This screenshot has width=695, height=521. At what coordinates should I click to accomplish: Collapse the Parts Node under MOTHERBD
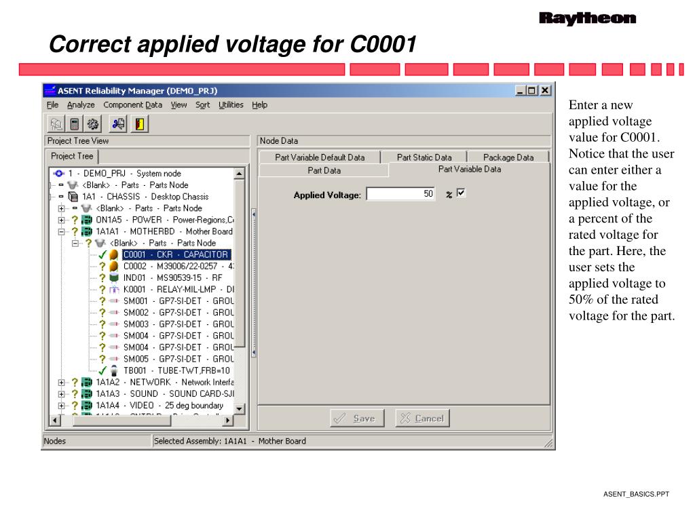75,243
